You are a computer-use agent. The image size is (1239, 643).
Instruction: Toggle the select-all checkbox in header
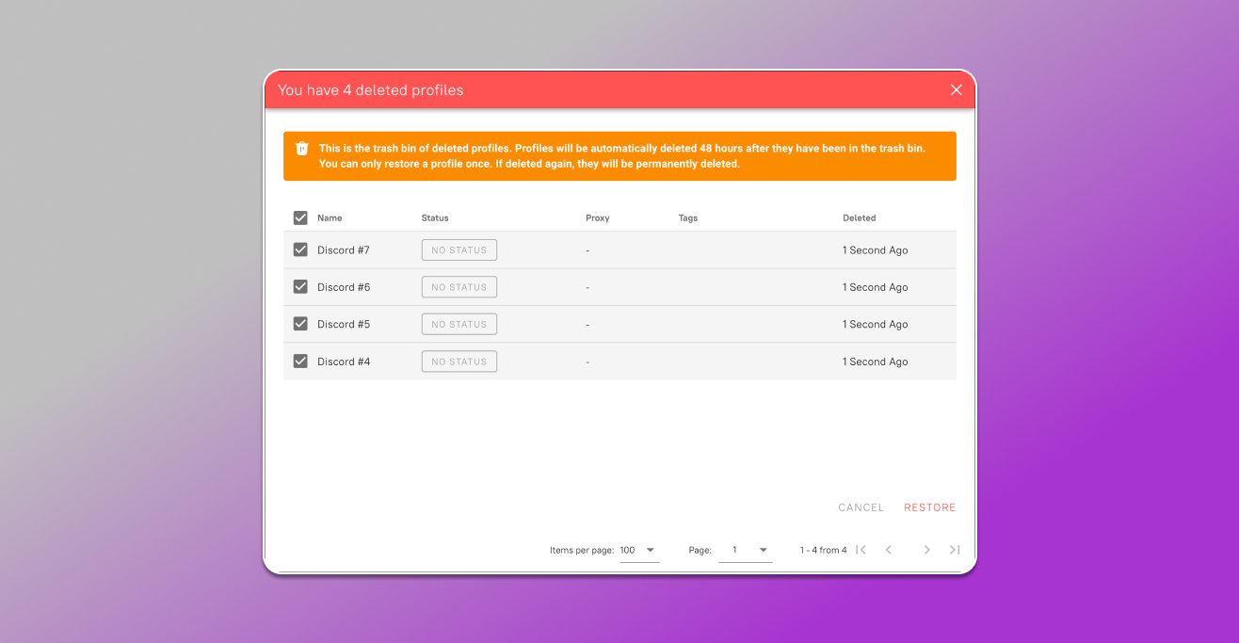[x=300, y=217]
